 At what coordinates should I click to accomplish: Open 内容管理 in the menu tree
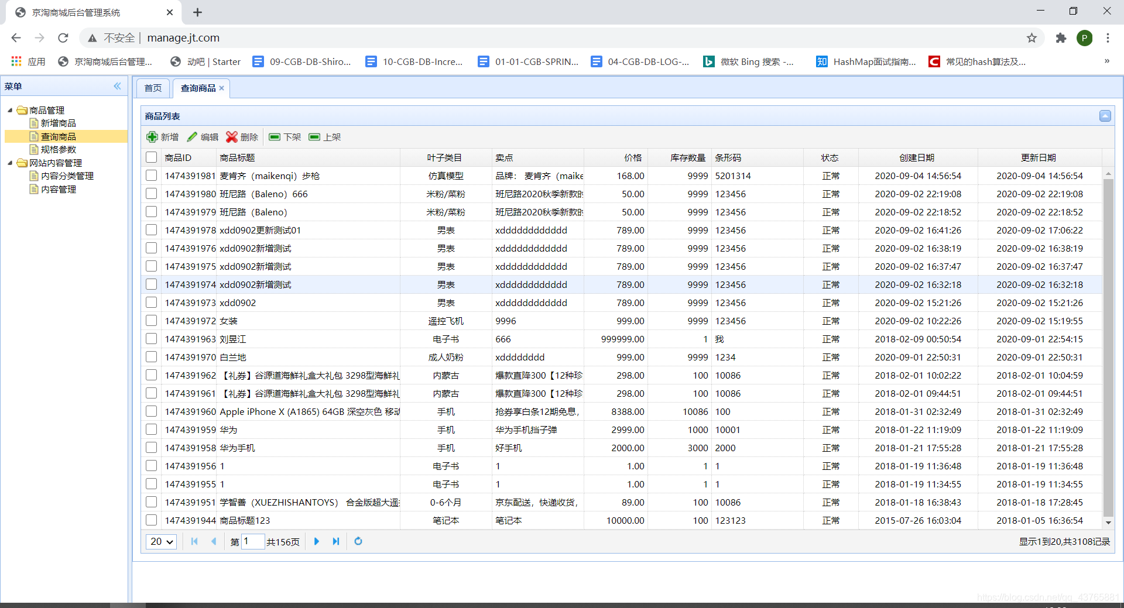point(59,190)
